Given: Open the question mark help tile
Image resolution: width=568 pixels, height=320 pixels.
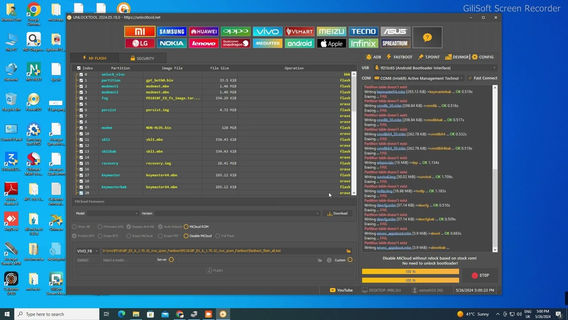Looking at the screenshot, I should point(427,37).
